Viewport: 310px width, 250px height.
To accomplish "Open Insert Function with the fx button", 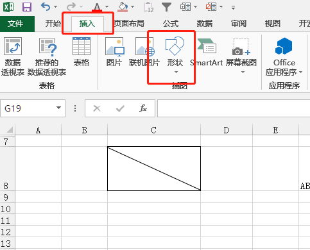I will (x=143, y=108).
